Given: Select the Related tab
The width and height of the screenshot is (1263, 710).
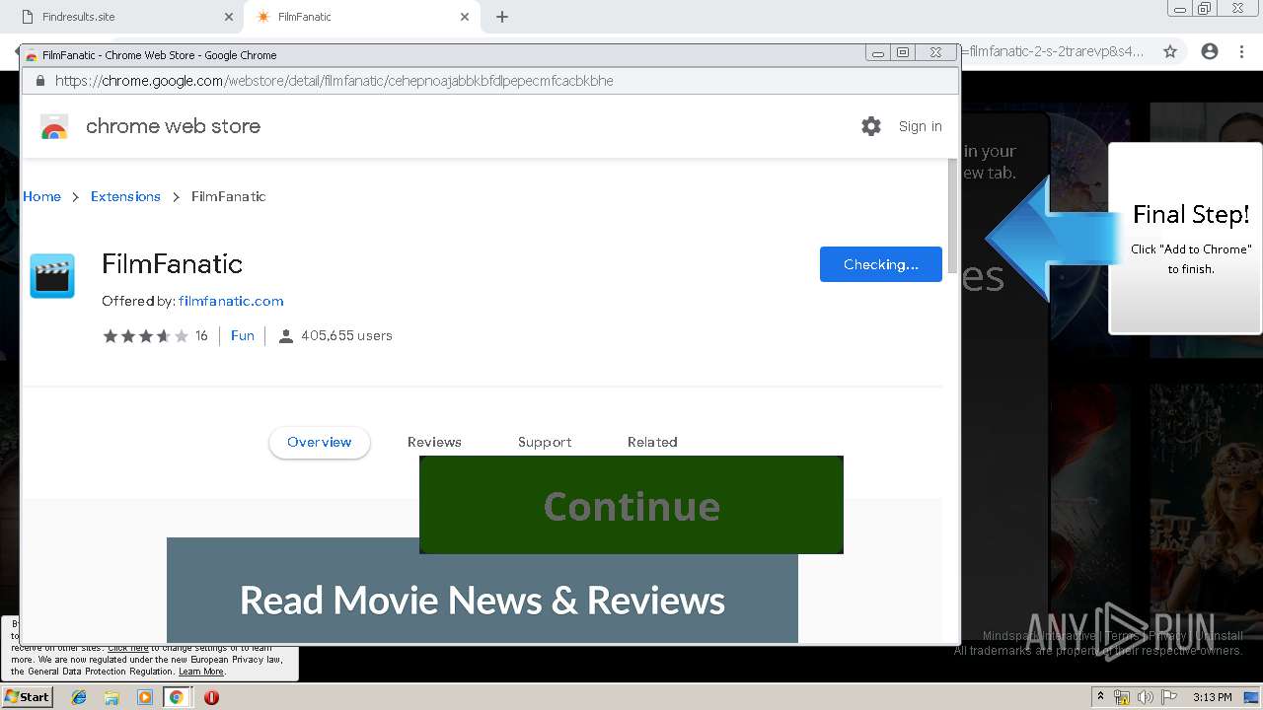Looking at the screenshot, I should [x=652, y=443].
